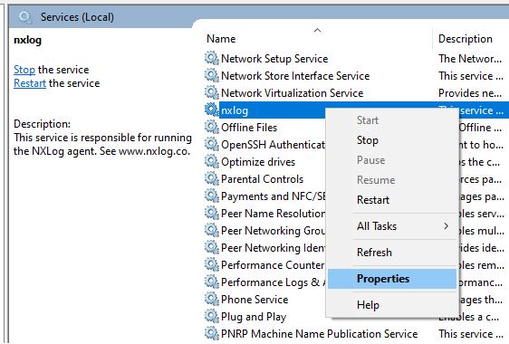This screenshot has height=344, width=509.
Task: Click the Parental Controls gear icon
Action: [x=212, y=179]
